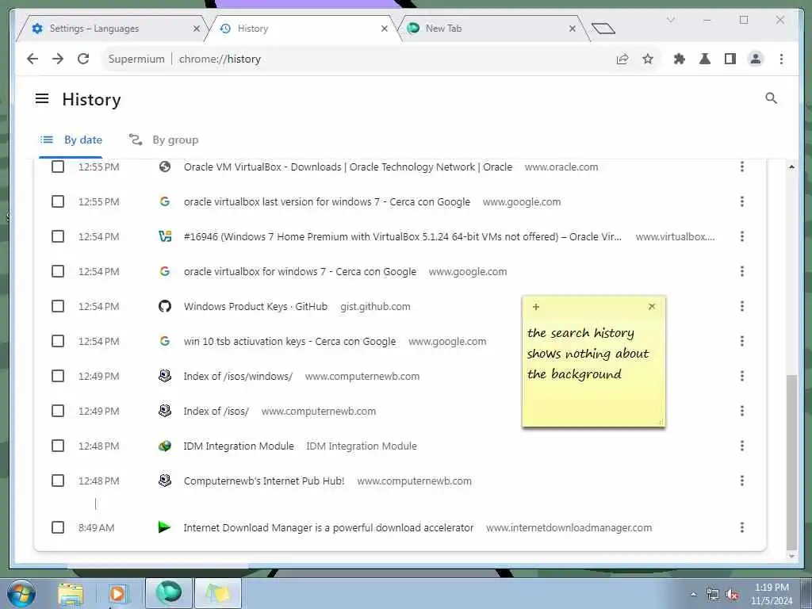Show hidden system tray icons
The width and height of the screenshot is (812, 609).
click(x=693, y=595)
